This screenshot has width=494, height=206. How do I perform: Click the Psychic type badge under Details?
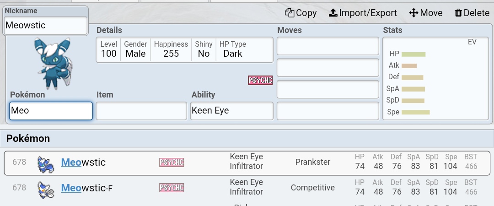pyautogui.click(x=260, y=81)
